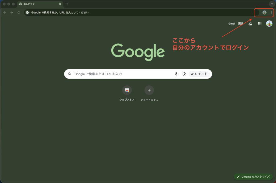This screenshot has height=183, width=276.
Task: Select the 新しいタブ tab
Action: tap(38, 4)
